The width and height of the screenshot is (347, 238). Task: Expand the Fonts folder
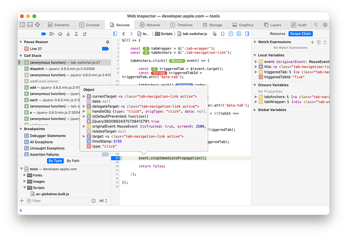click(x=25, y=175)
